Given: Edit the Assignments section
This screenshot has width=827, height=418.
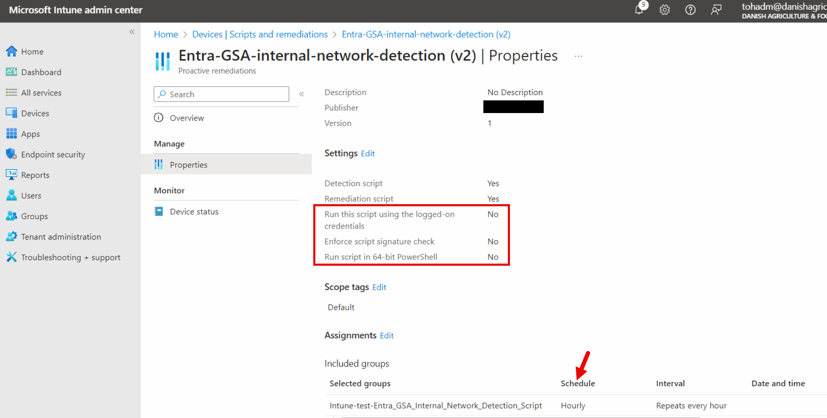Looking at the screenshot, I should click(x=386, y=335).
